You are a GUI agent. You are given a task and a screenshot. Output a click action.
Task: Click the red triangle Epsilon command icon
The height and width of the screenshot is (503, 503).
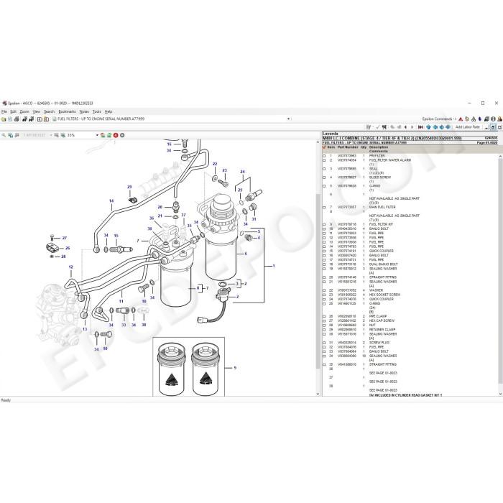(461, 119)
